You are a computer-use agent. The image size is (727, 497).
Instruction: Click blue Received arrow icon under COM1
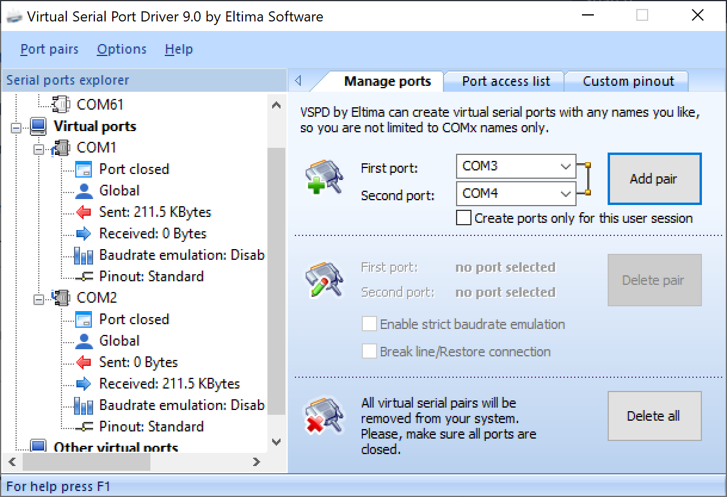click(x=84, y=234)
